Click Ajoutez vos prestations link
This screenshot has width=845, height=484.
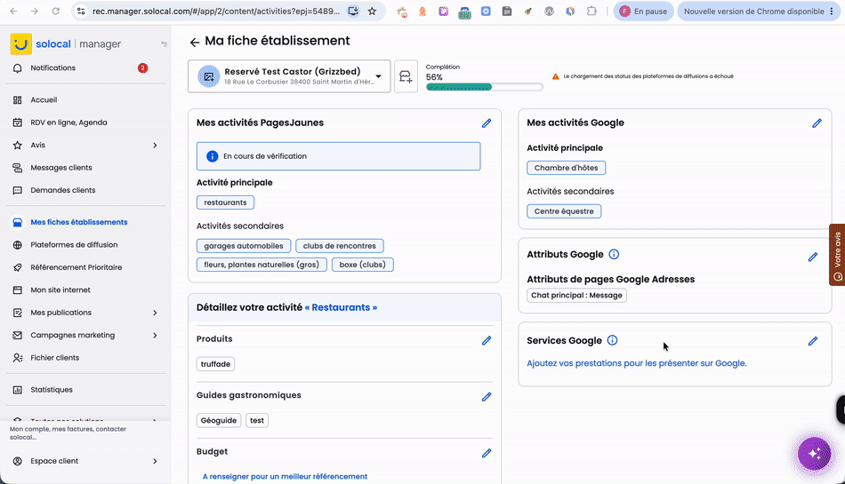point(637,363)
